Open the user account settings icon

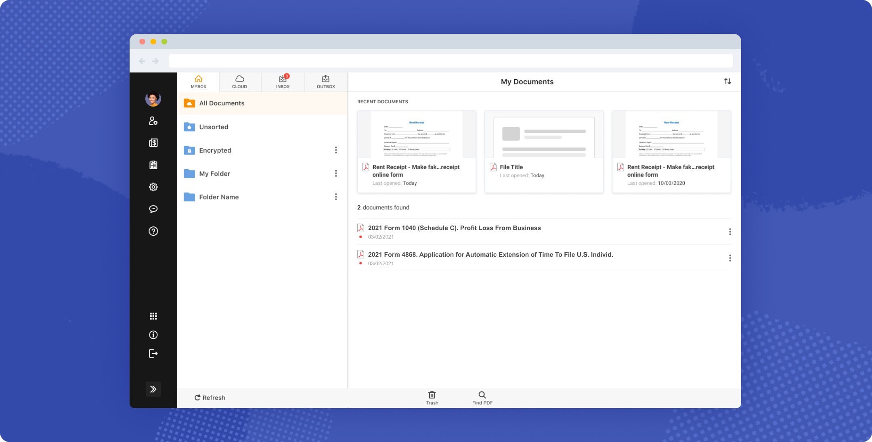point(153,121)
